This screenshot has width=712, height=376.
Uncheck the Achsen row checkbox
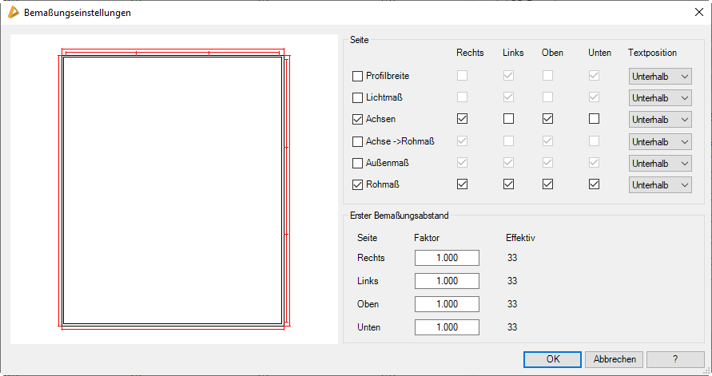[x=357, y=120]
